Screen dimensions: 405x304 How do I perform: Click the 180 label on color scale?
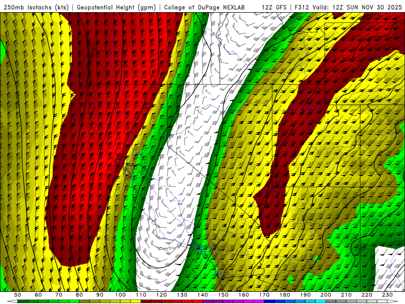[x=285, y=295]
